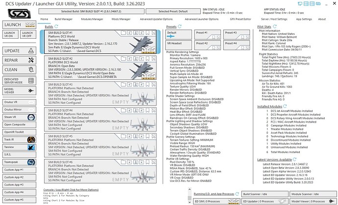Go to Advanced Launcher Options tab
338x205 pixels.
202,19
